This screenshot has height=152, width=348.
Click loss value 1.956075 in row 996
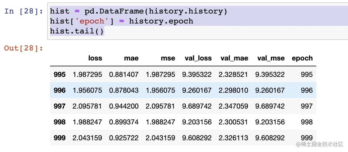point(87,90)
